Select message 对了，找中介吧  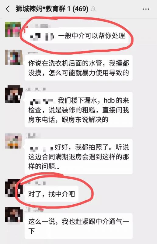tap(51, 194)
